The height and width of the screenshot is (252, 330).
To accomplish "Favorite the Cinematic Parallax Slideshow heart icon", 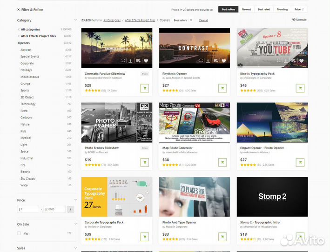I will [146, 61].
